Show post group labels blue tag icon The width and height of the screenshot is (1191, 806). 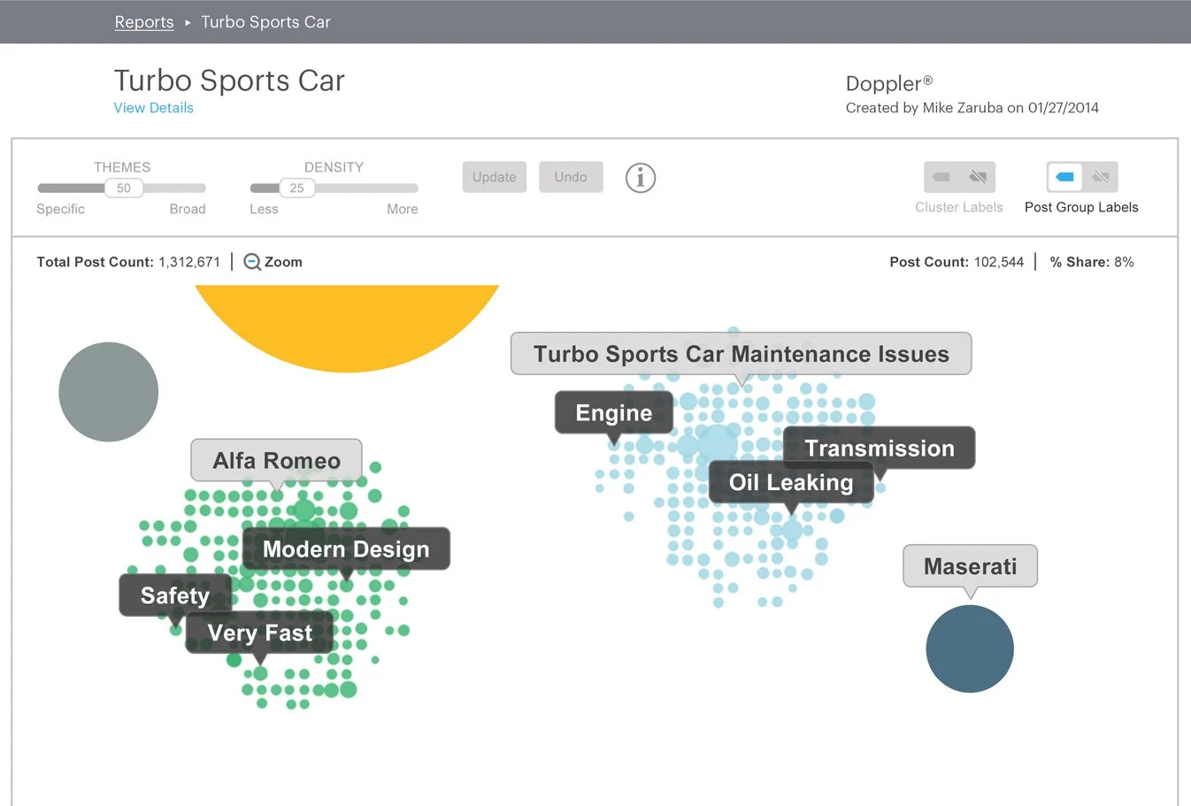(x=1065, y=177)
